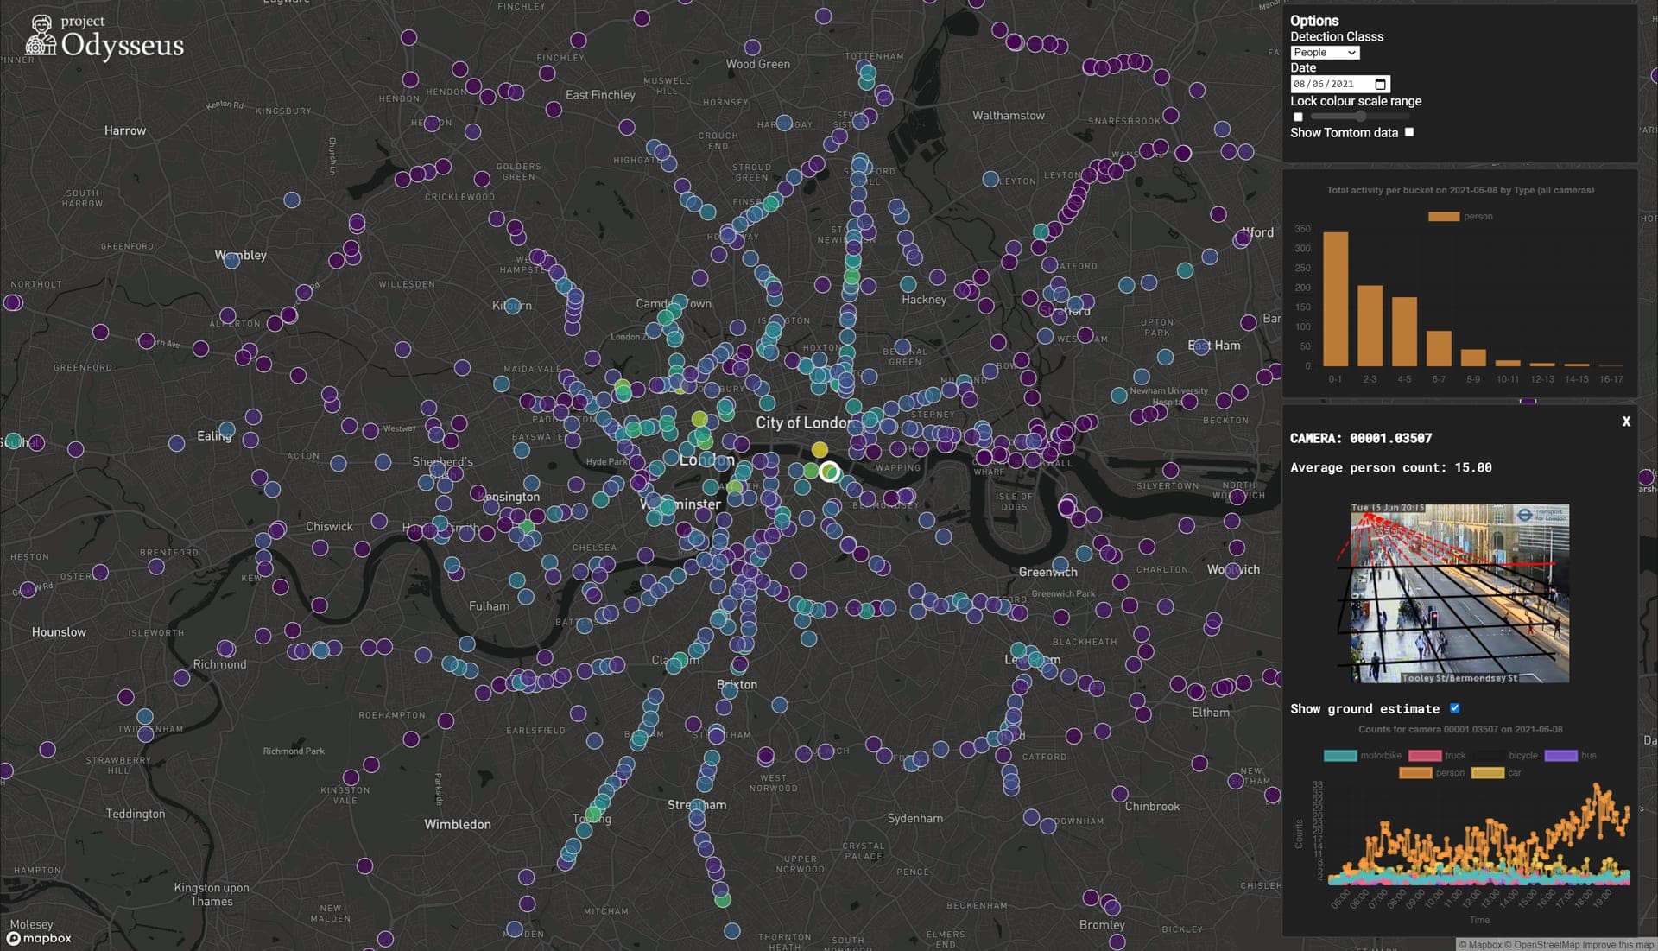Click the yellow camera marker near City of London
This screenshot has width=1658, height=951.
(x=820, y=450)
